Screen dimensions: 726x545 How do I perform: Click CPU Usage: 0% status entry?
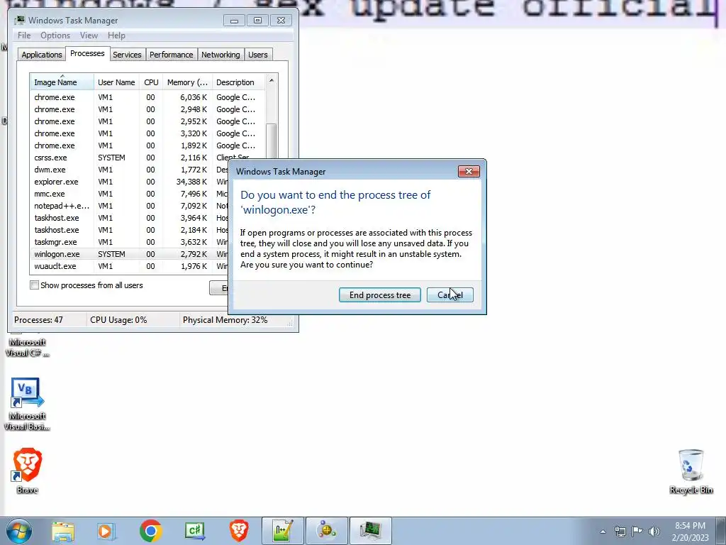tap(118, 320)
